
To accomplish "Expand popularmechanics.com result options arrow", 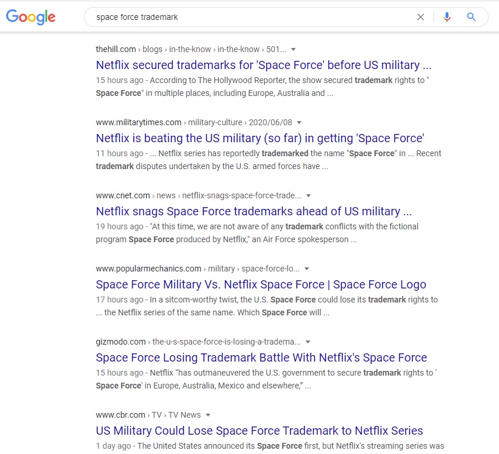I will 307,269.
